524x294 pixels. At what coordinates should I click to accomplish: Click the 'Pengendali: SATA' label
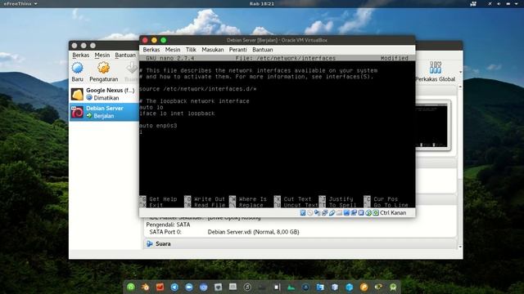click(168, 225)
